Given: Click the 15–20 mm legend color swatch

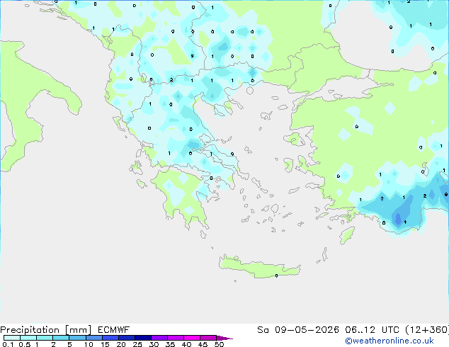Looking at the screenshot, I should click(110, 338).
